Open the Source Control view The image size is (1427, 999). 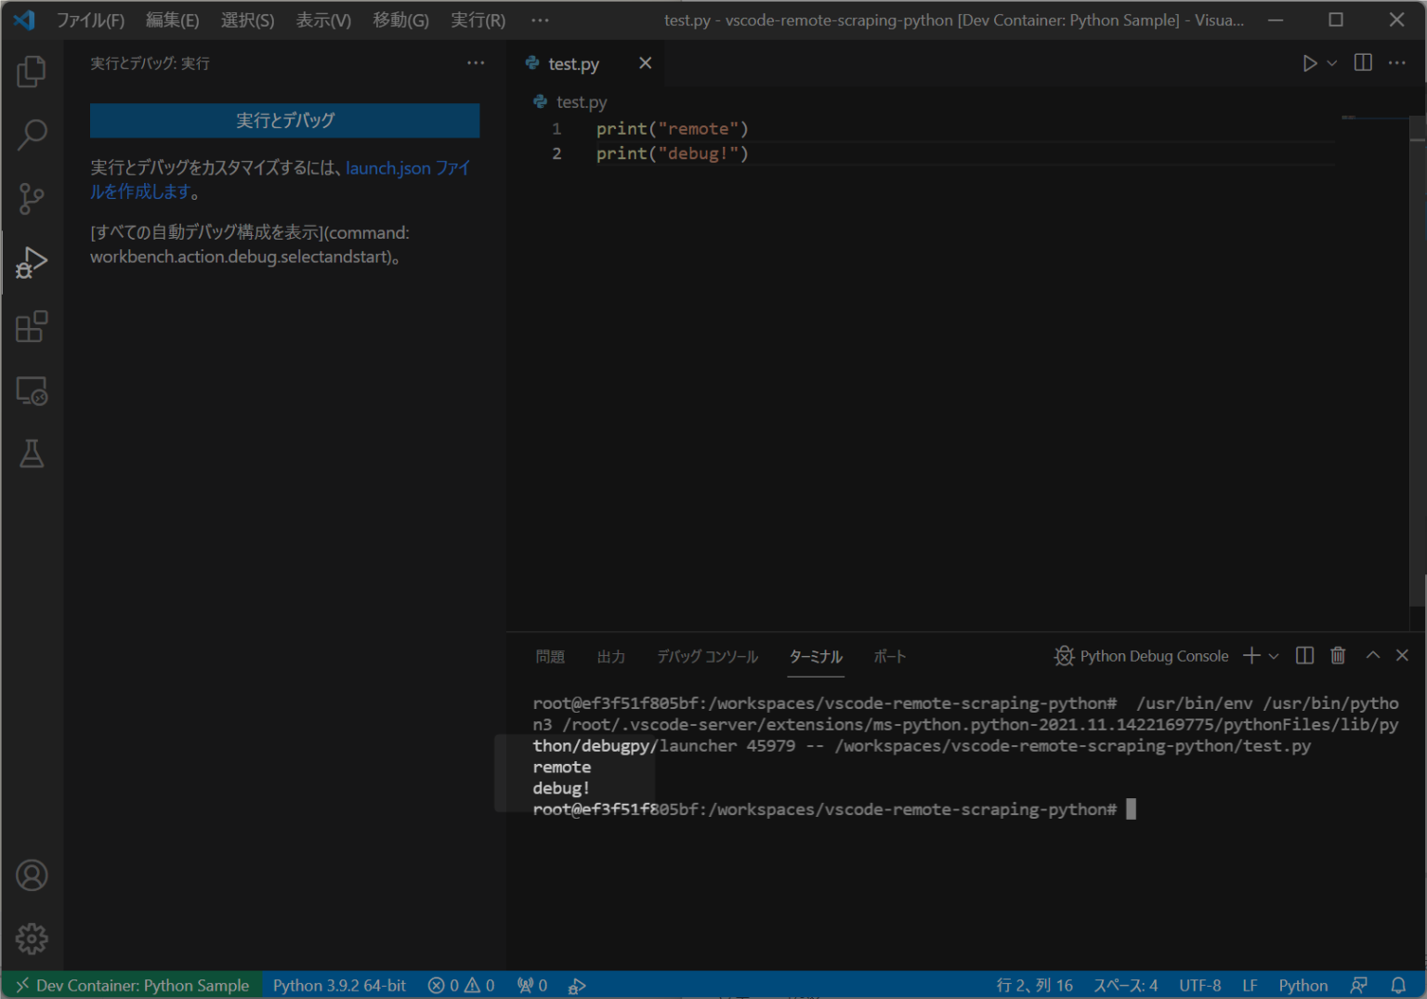[x=32, y=198]
